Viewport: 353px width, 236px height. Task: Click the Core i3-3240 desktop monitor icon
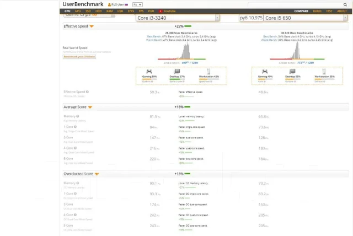coord(177,71)
